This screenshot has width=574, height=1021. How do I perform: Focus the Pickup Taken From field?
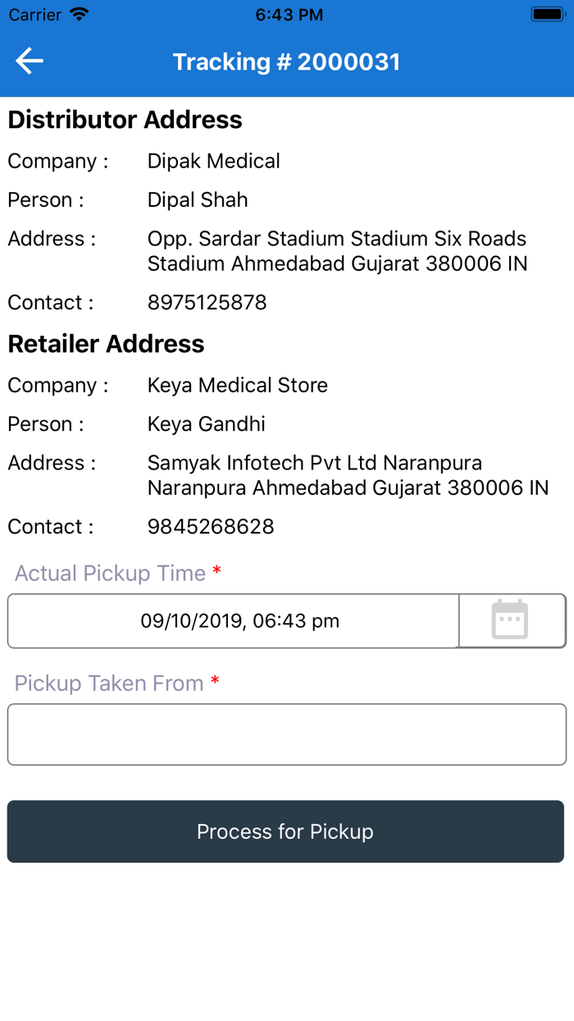[287, 735]
